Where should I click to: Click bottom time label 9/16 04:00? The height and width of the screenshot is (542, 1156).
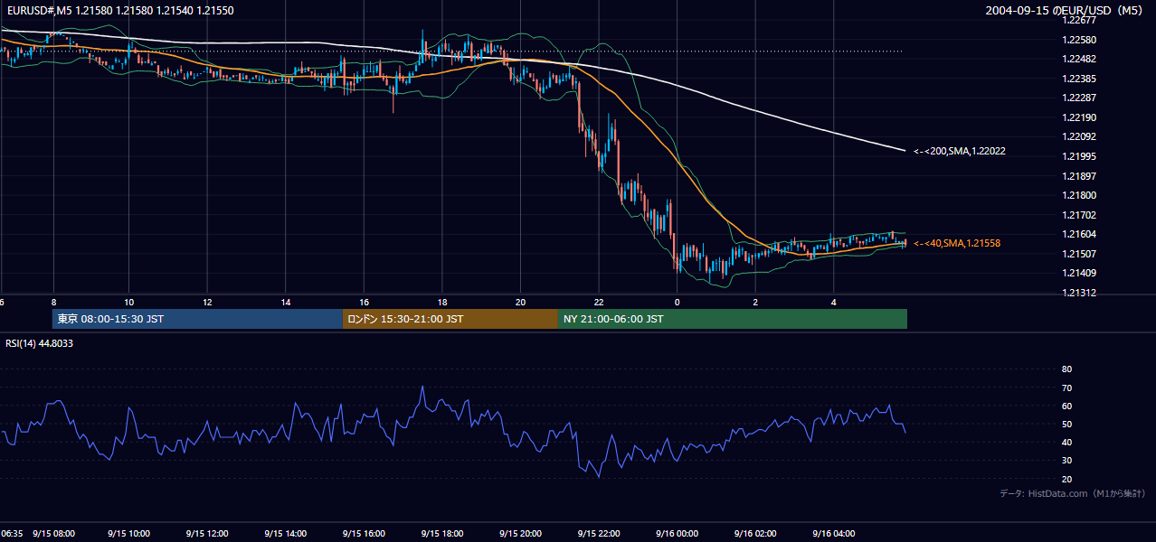[834, 533]
